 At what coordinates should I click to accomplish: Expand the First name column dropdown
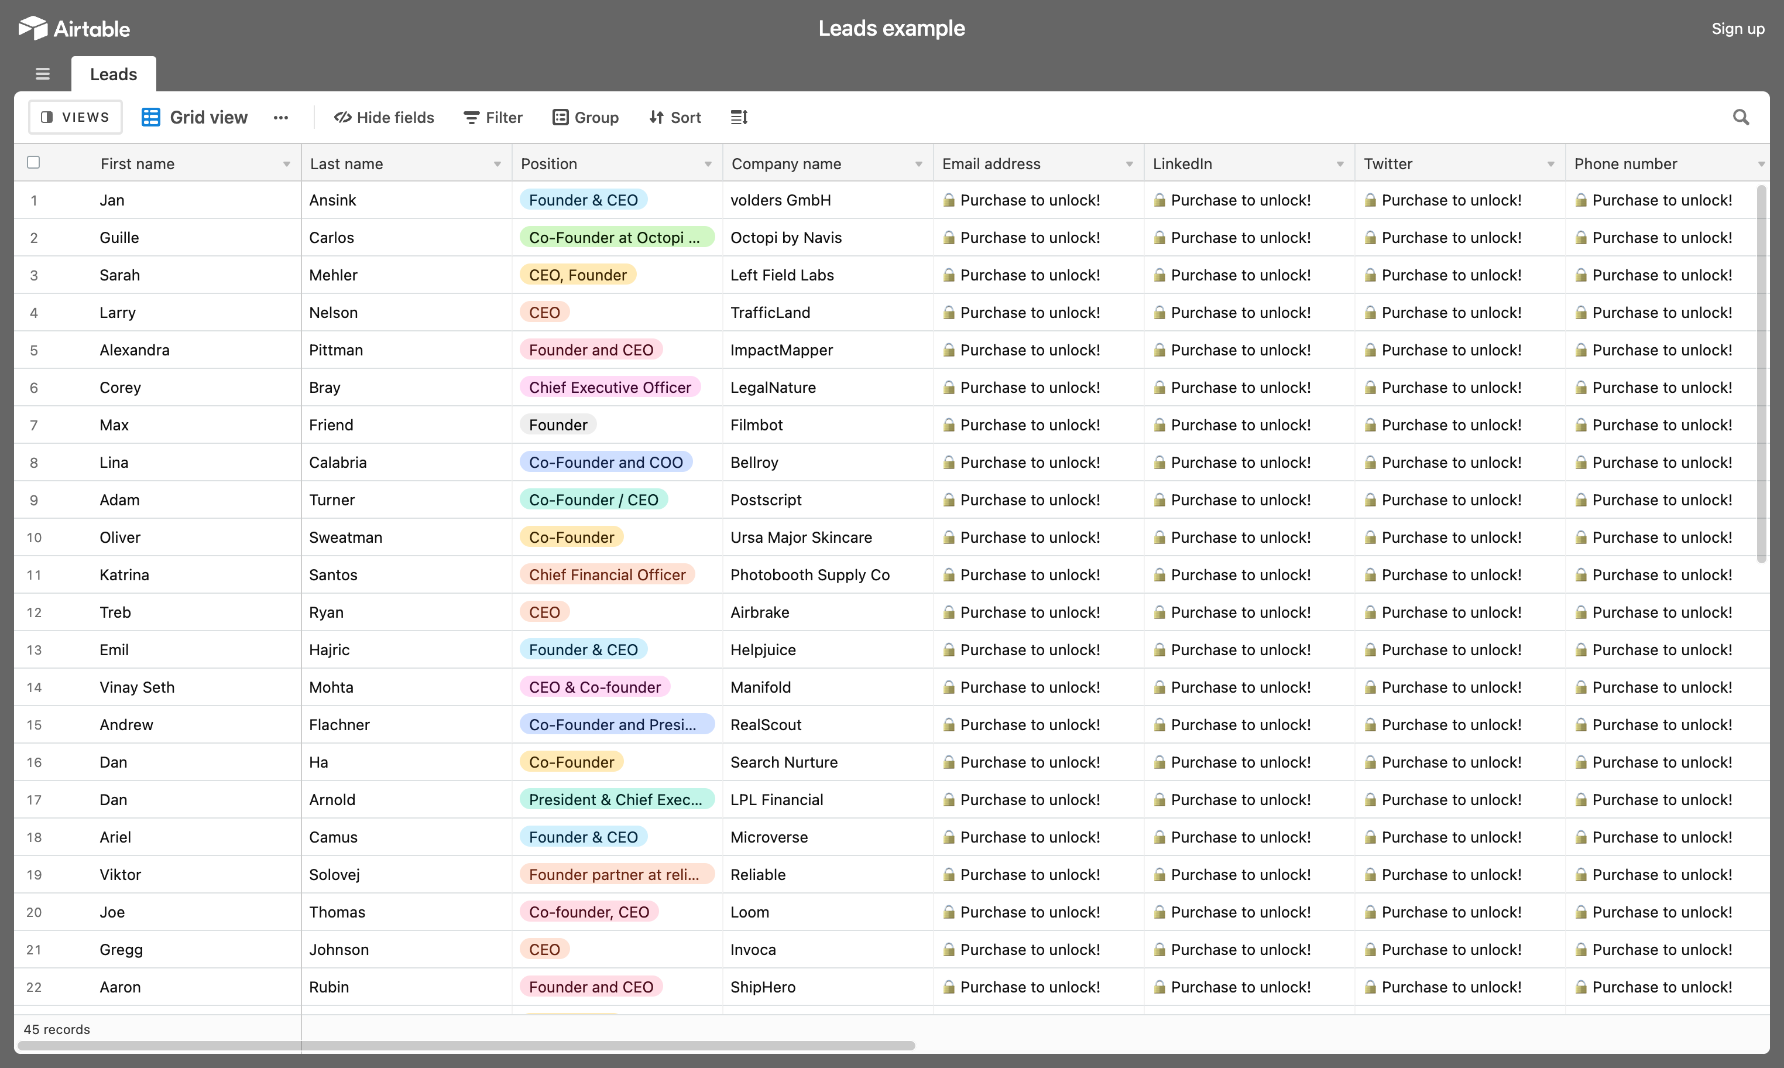click(x=286, y=164)
